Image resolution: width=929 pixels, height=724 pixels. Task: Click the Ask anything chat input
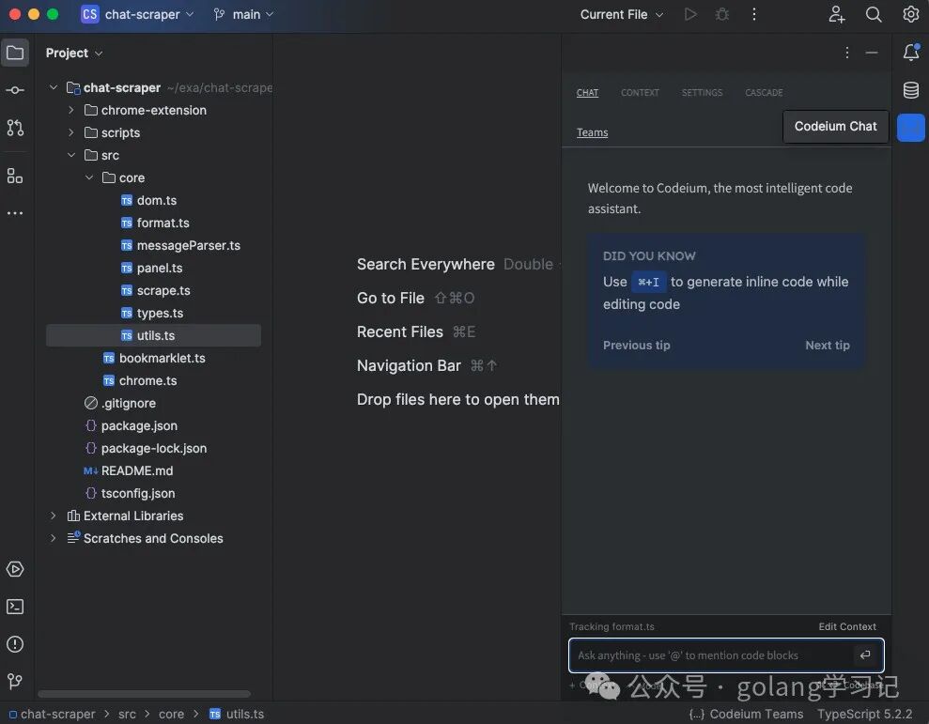709,655
